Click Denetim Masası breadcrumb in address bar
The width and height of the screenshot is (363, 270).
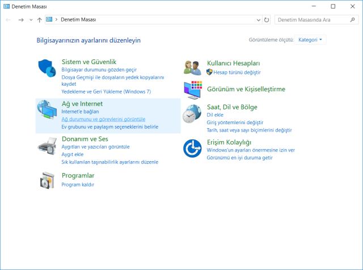(x=78, y=20)
